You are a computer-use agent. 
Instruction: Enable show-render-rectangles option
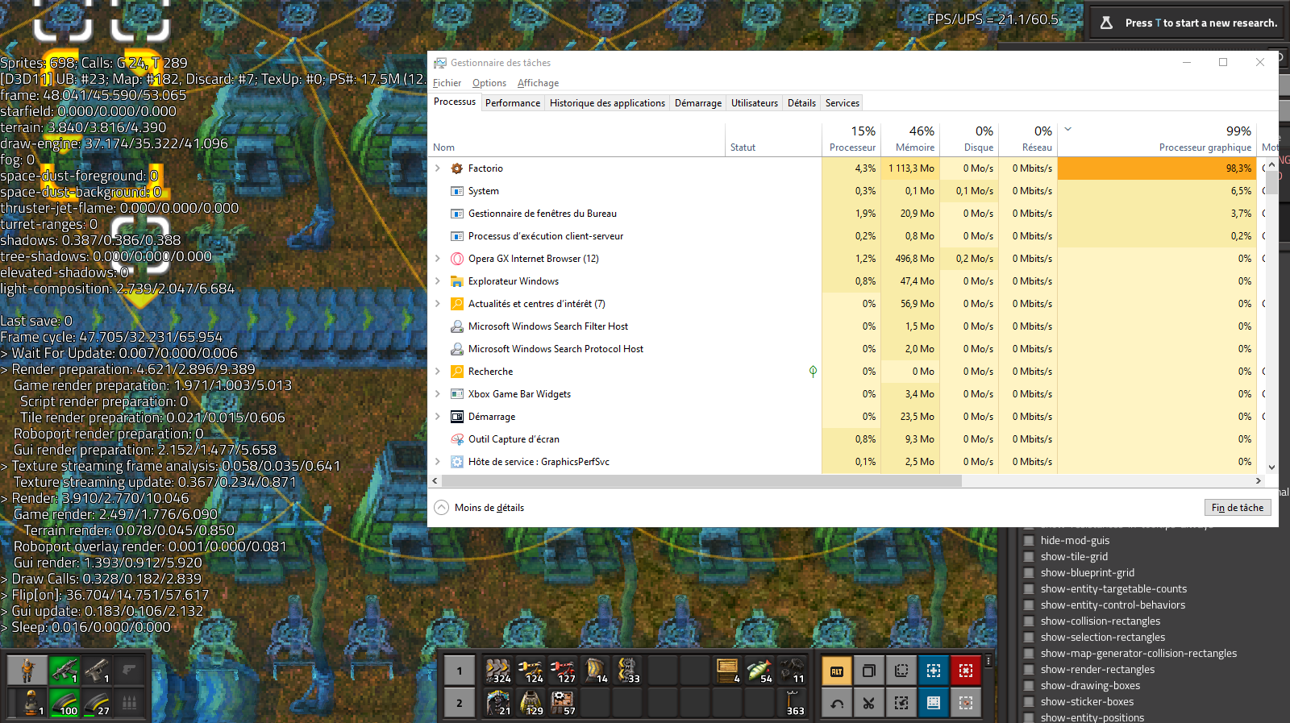coord(1029,669)
